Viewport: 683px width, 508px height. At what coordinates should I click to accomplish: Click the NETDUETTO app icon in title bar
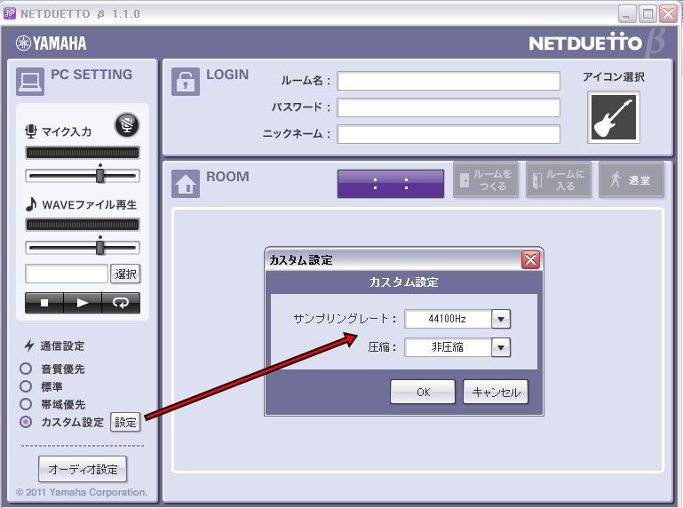[9, 13]
